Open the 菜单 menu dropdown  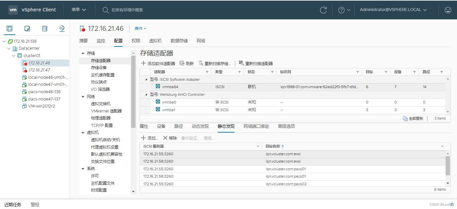coord(79,10)
